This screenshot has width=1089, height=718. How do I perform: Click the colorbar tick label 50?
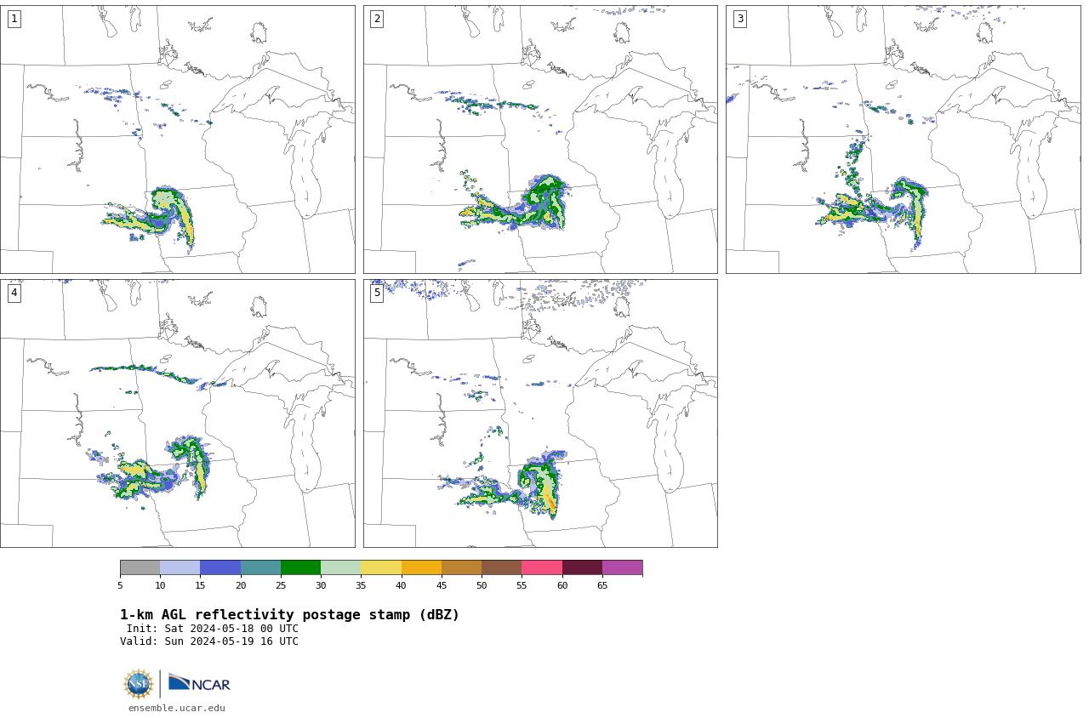pyautogui.click(x=482, y=585)
